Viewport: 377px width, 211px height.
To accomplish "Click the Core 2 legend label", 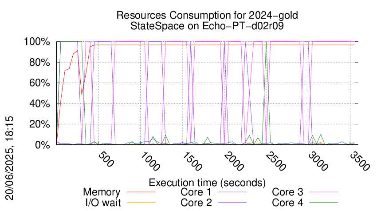I will (196, 203).
